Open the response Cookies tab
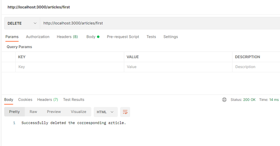Image resolution: width=280 pixels, height=146 pixels. pyautogui.click(x=25, y=100)
